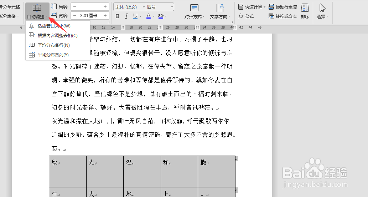Image resolution: width=368 pixels, height=197 pixels.
Task: Open the 拆分表格 split table dropdown
Action: [9, 16]
